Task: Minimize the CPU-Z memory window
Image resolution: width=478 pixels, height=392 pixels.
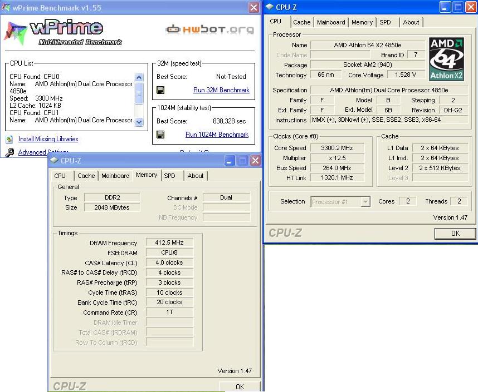Action: click(230, 160)
